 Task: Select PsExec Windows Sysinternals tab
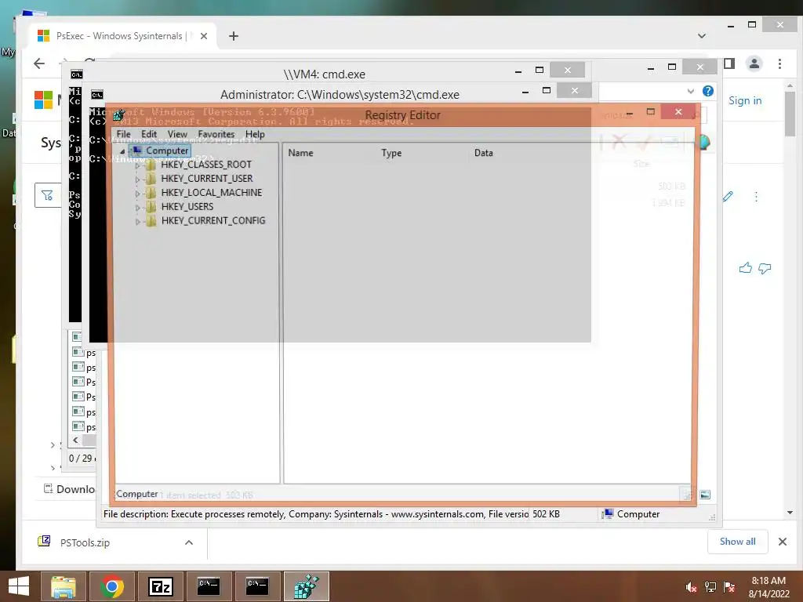tap(122, 36)
